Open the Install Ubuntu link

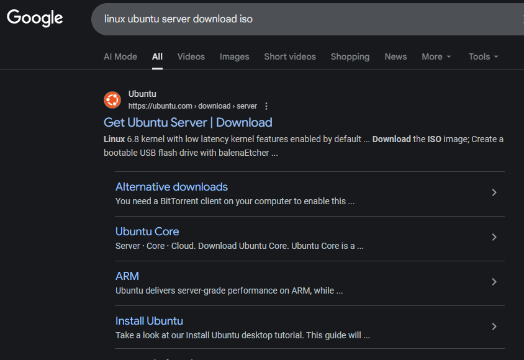[149, 321]
